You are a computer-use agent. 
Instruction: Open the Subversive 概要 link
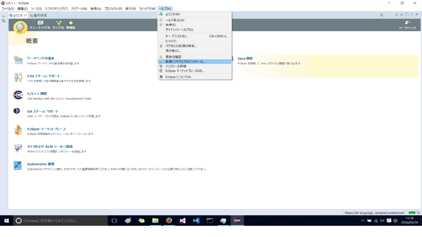pyautogui.click(x=41, y=164)
